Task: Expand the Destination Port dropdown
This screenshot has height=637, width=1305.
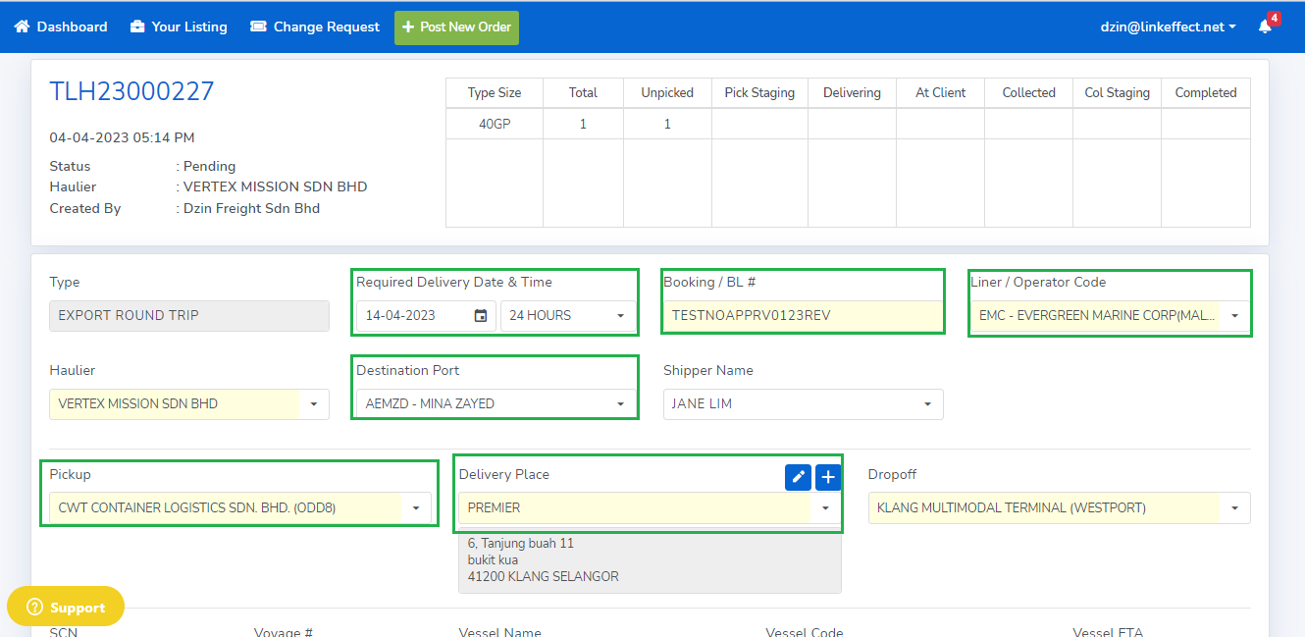Action: point(620,404)
